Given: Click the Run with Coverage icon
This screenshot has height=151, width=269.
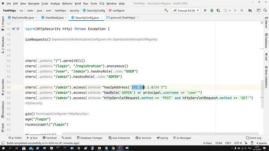Looking at the screenshot, I should tap(219, 10).
